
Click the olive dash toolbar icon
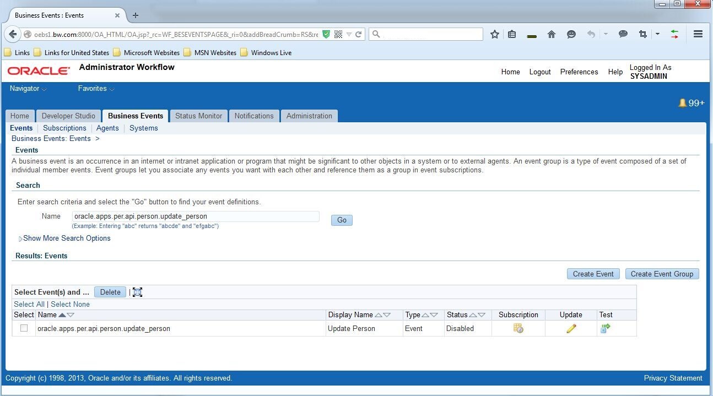click(x=532, y=36)
